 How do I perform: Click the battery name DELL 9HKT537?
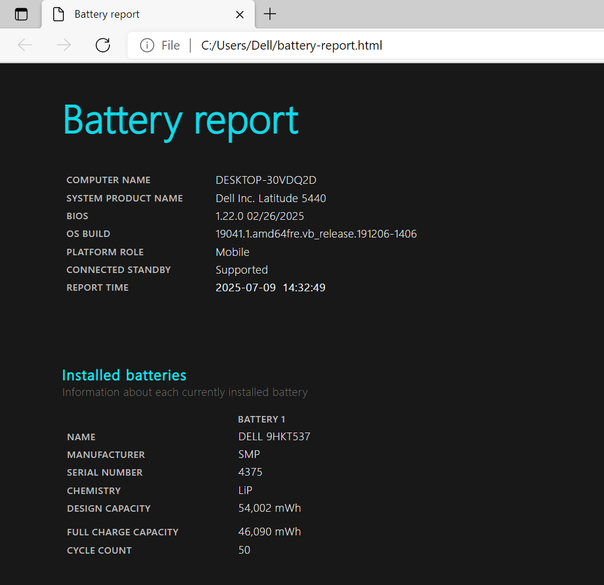coord(274,437)
